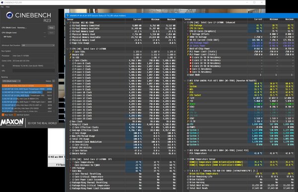
Task: Open the File menu in Cinebench
Action: coord(2,6)
